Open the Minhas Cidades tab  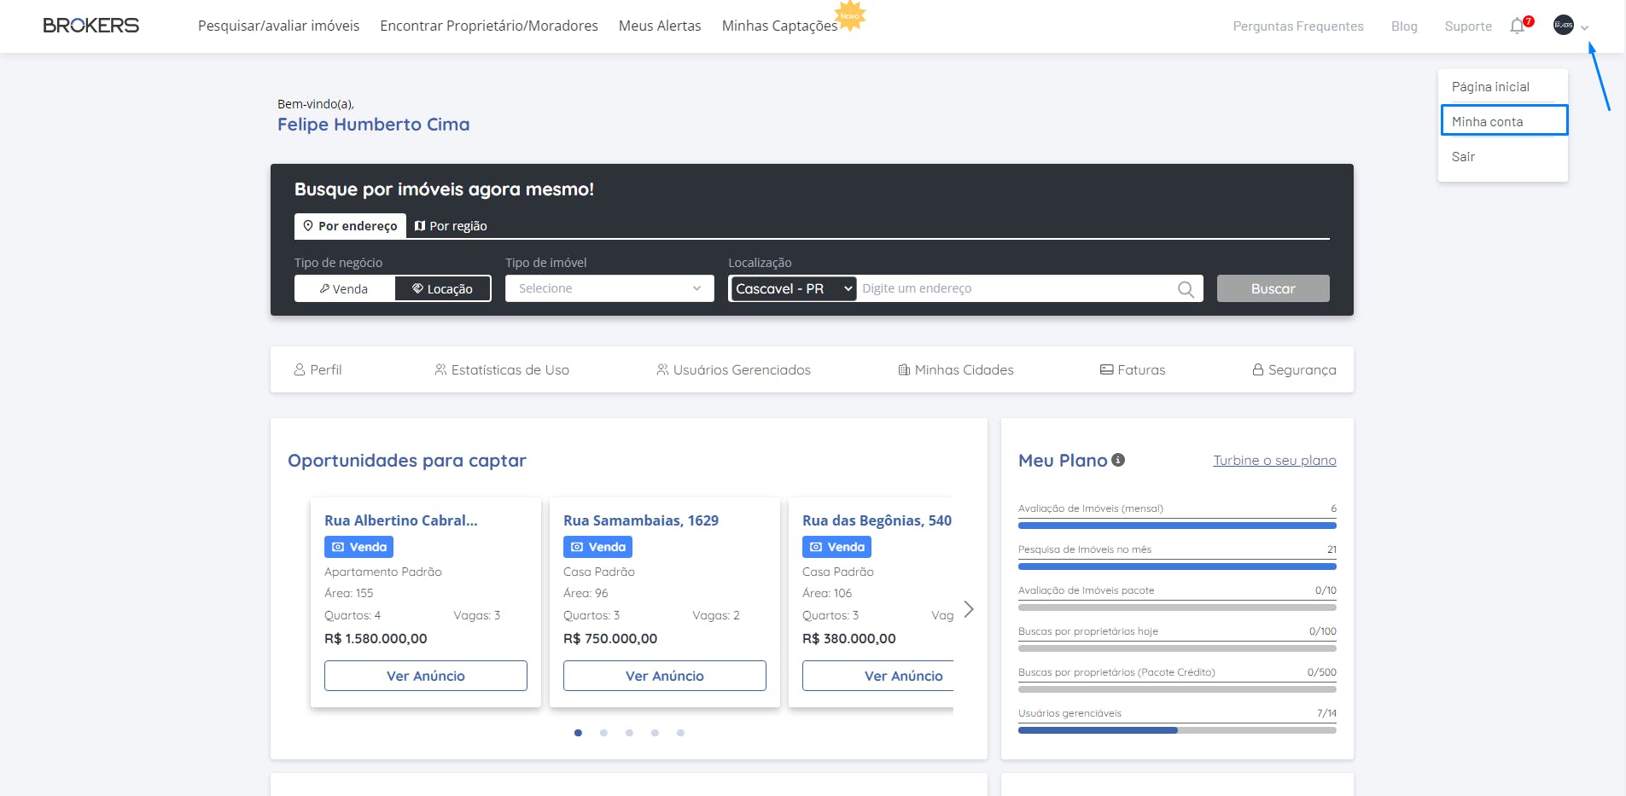coord(956,369)
